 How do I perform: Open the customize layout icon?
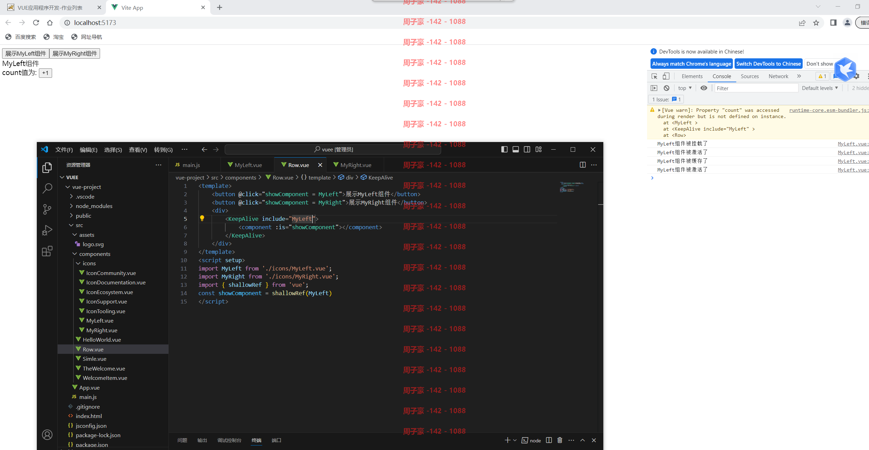coord(538,149)
